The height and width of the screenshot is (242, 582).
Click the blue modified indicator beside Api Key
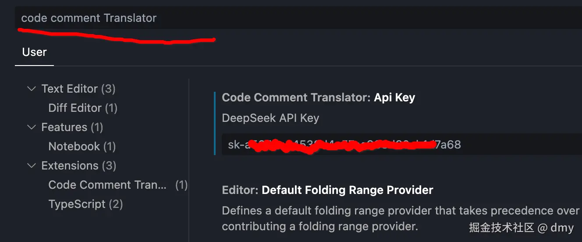click(214, 123)
